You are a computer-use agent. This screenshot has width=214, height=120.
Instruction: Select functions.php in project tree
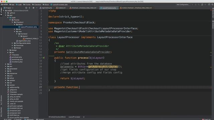(x=17, y=62)
